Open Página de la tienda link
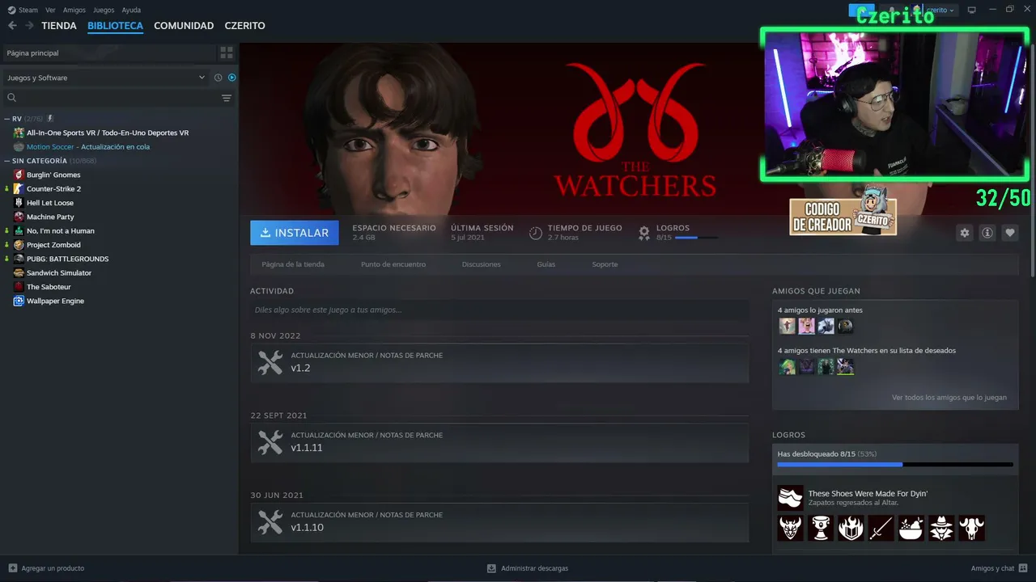 coord(293,264)
